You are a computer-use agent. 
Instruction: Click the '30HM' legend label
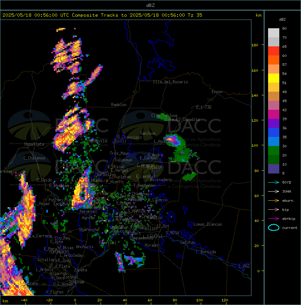(x=287, y=191)
